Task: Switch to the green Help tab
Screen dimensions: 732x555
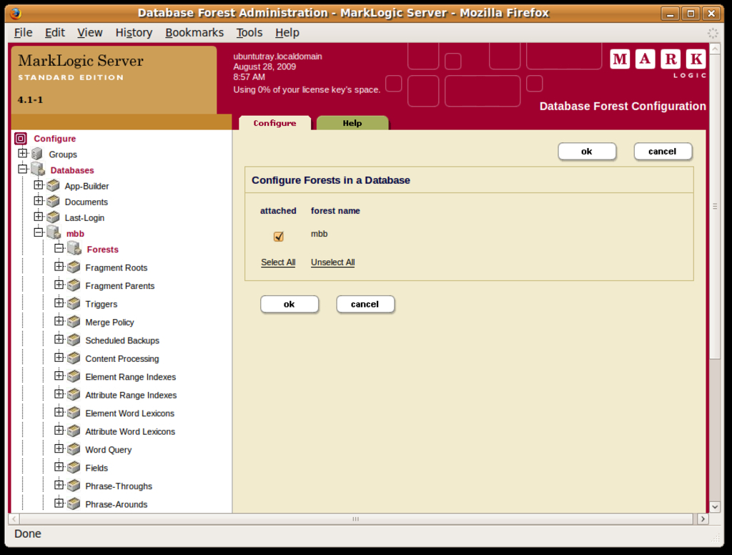Action: point(352,123)
